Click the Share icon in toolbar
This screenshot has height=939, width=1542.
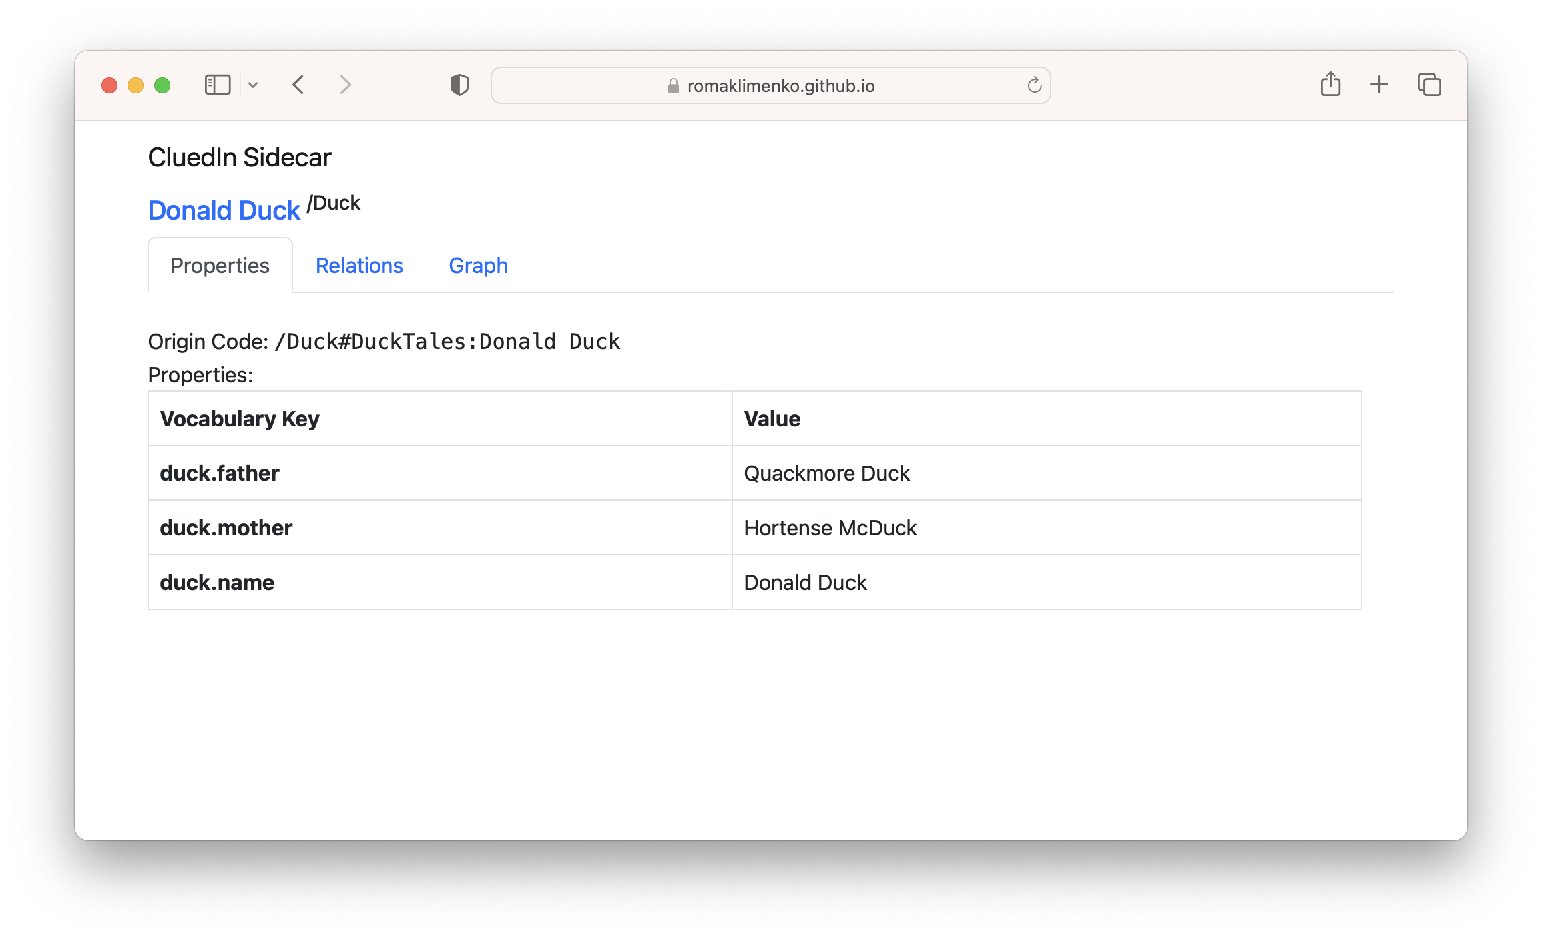pyautogui.click(x=1330, y=85)
